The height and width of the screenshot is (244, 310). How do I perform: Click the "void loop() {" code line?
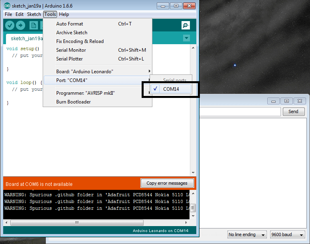(x=24, y=82)
